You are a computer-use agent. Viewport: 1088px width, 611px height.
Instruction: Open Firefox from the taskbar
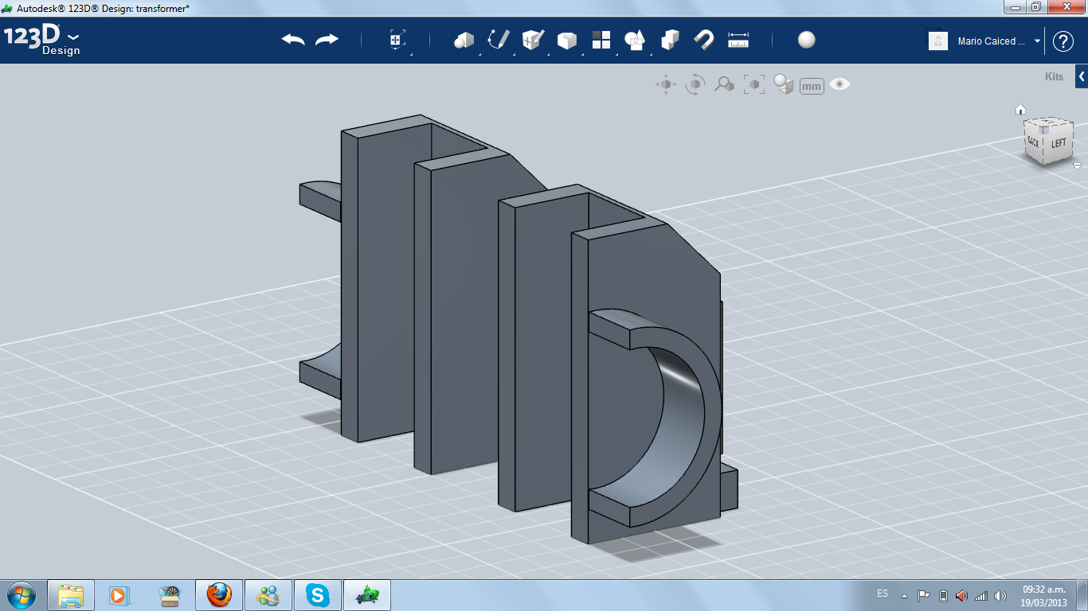pyautogui.click(x=218, y=595)
